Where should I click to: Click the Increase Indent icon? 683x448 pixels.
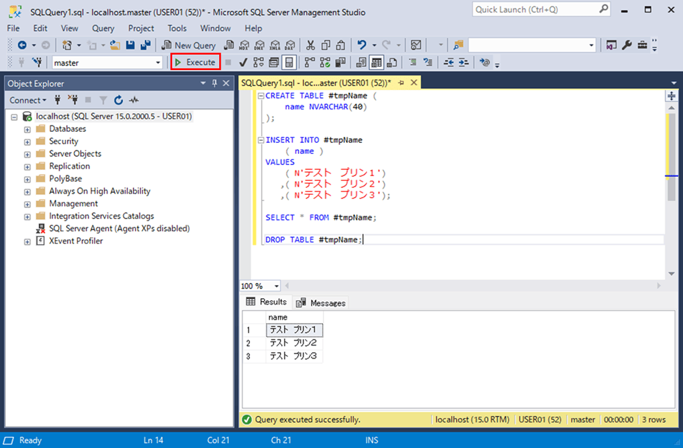pyautogui.click(x=464, y=62)
